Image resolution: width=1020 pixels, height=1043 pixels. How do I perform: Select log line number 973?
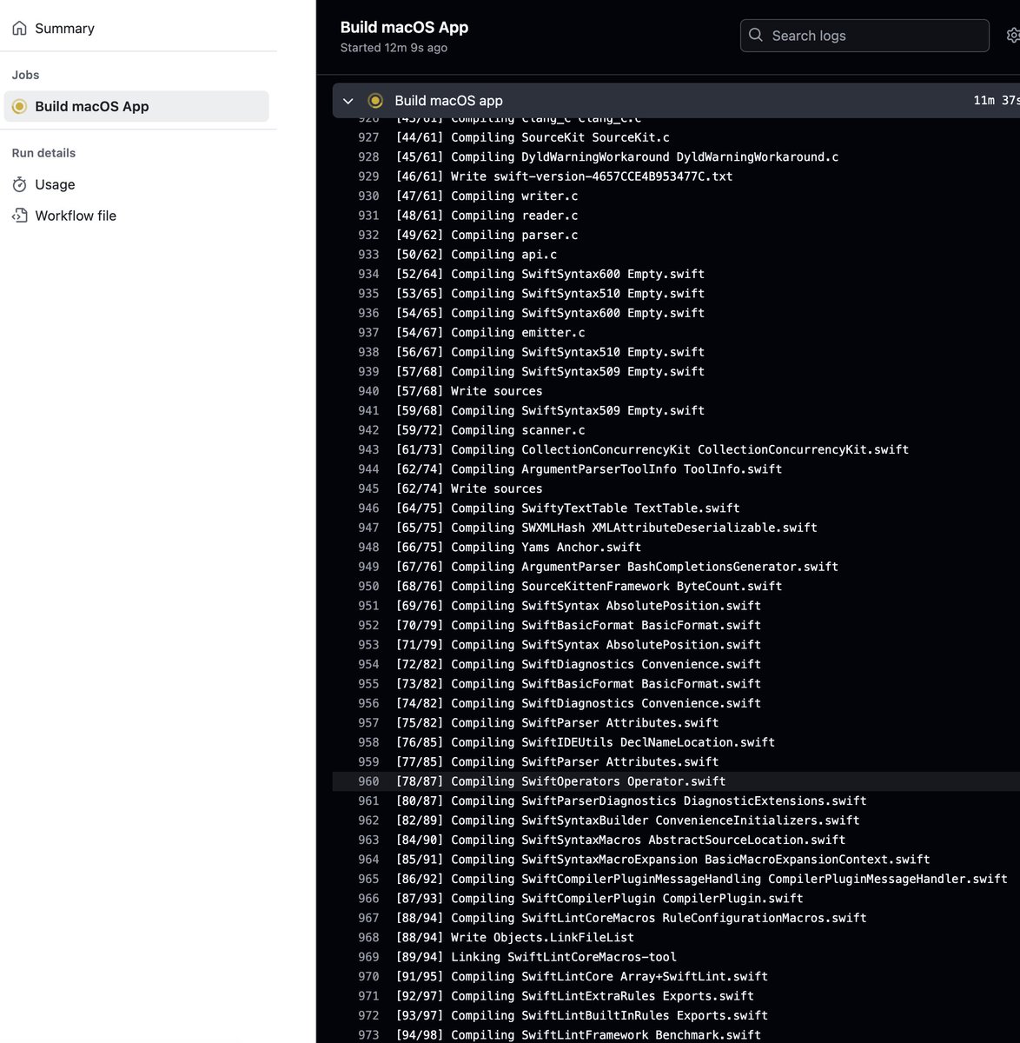pos(368,1035)
